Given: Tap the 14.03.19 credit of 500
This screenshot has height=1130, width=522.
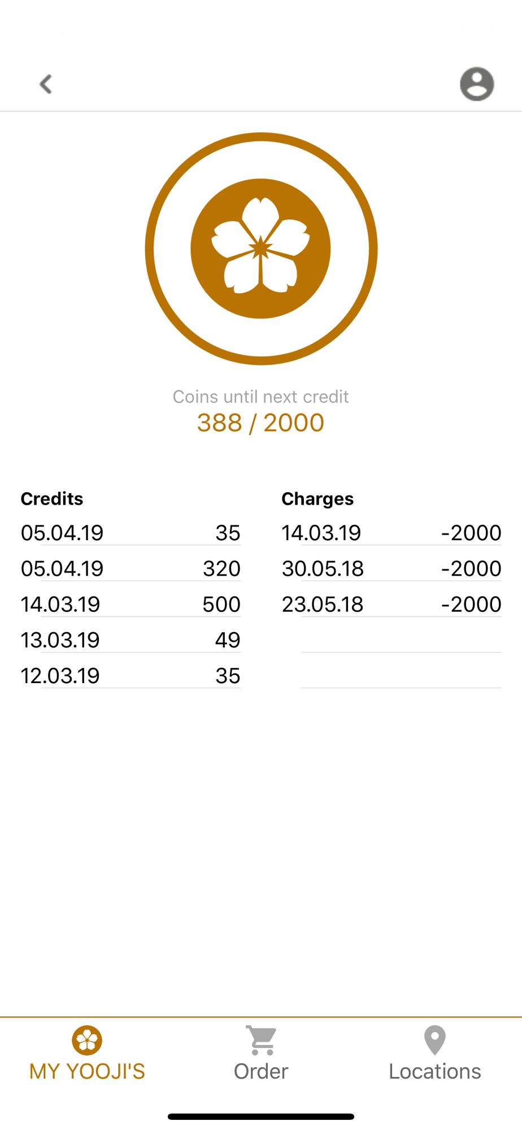Looking at the screenshot, I should (130, 604).
